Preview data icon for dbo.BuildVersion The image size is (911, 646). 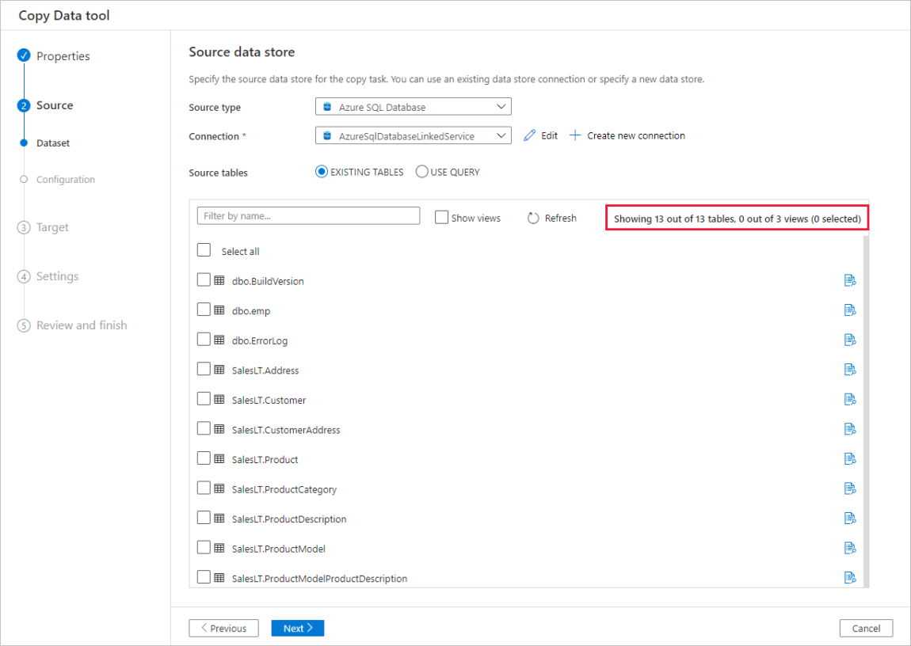click(x=850, y=281)
